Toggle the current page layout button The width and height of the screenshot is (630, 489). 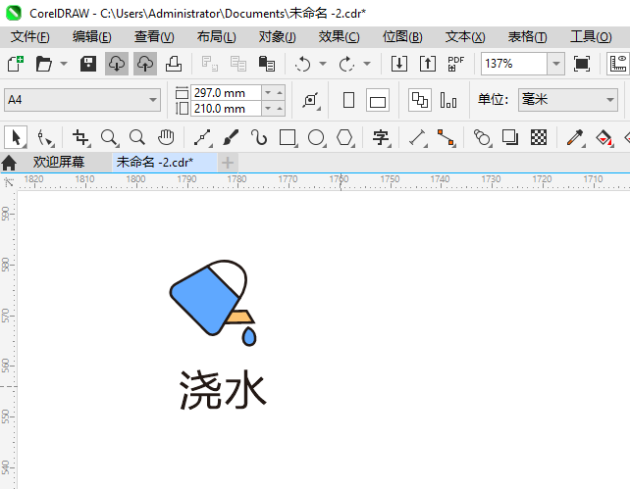448,100
